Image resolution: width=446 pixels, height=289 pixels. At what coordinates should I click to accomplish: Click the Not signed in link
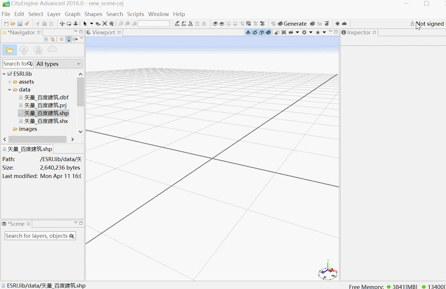pyautogui.click(x=430, y=24)
